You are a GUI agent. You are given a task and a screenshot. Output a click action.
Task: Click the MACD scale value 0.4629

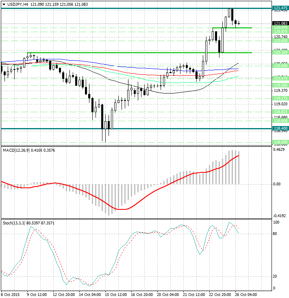[x=279, y=150]
